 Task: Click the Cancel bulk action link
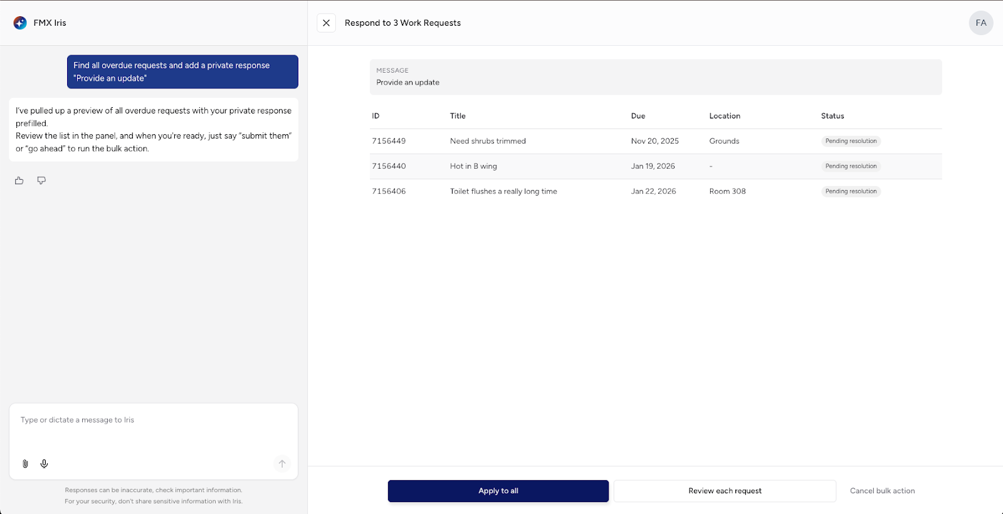(x=882, y=491)
